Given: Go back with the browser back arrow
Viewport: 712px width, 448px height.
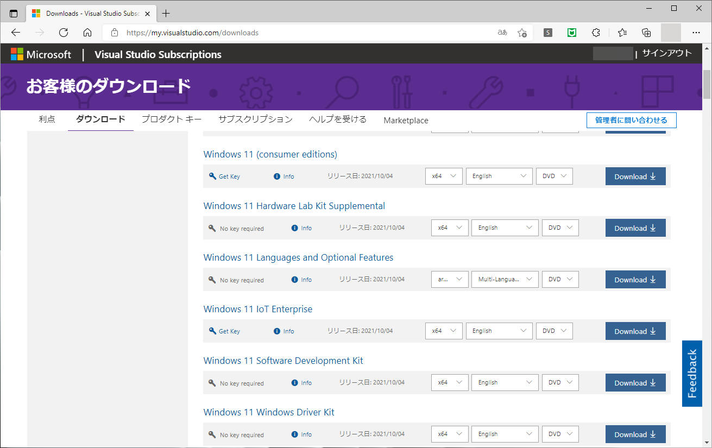Looking at the screenshot, I should (x=16, y=33).
